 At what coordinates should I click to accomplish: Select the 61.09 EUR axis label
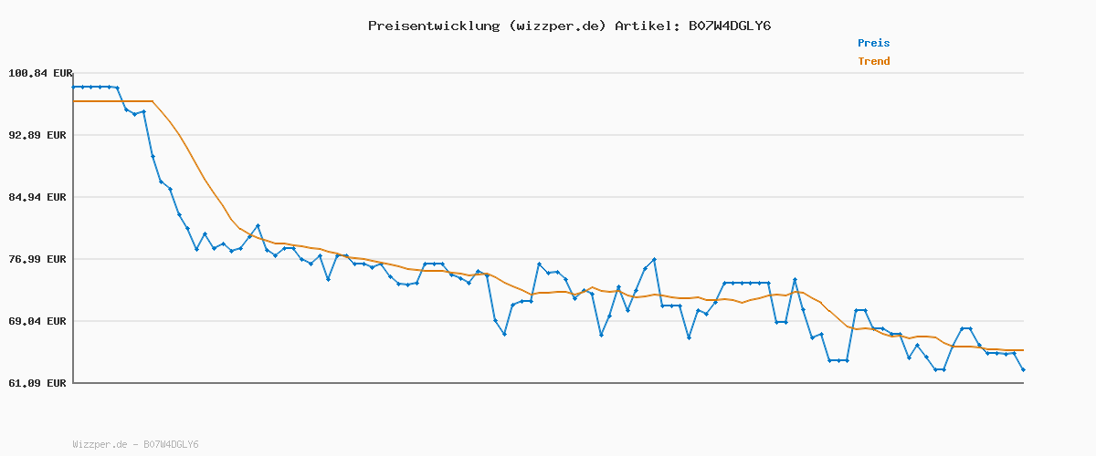[x=39, y=383]
